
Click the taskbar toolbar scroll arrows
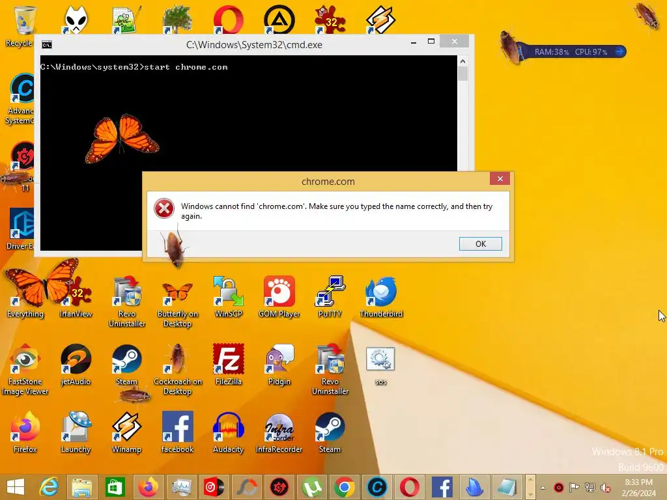click(530, 487)
